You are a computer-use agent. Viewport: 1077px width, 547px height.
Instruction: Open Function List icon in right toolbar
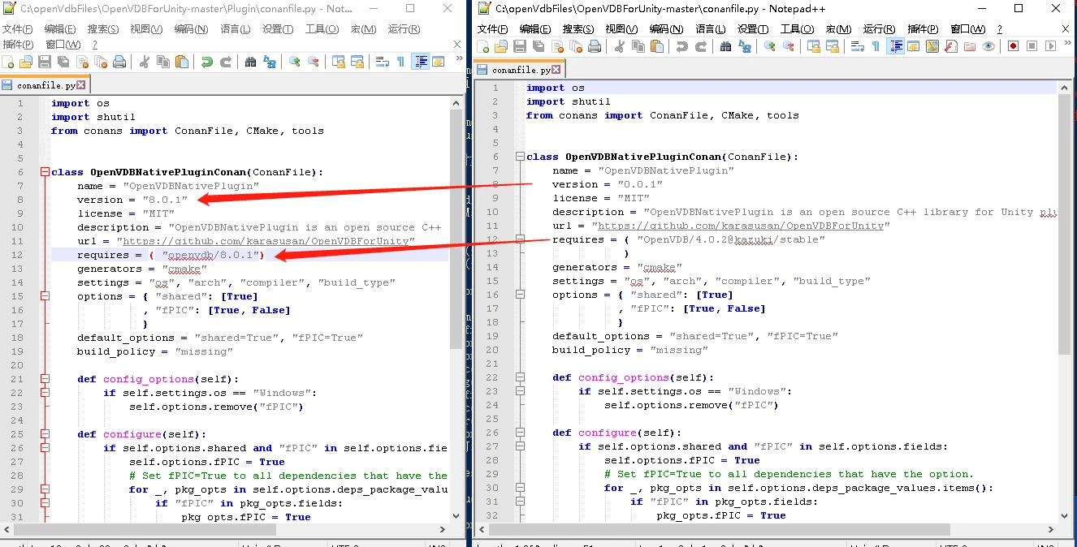coord(951,46)
